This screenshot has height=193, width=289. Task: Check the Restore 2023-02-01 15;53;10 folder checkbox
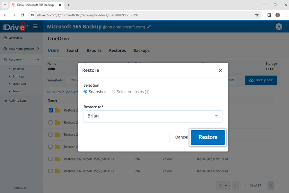(50, 171)
